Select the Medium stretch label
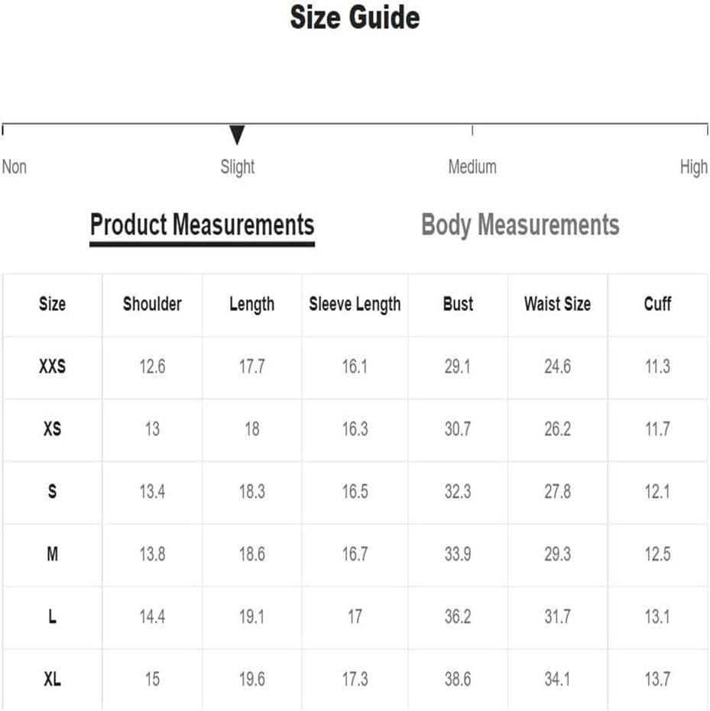710x711 pixels. pos(472,166)
